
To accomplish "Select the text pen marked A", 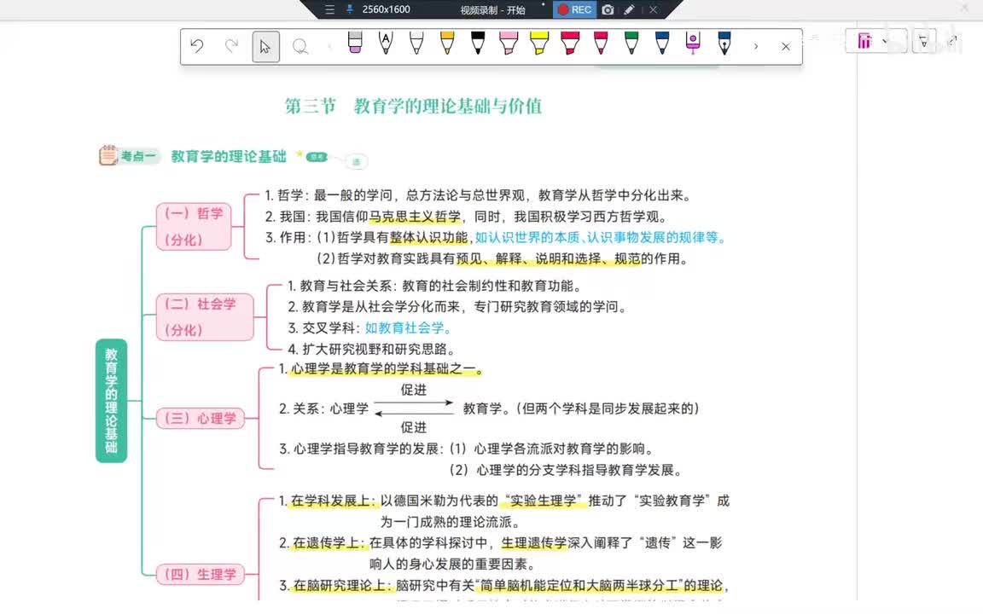I will 386,42.
